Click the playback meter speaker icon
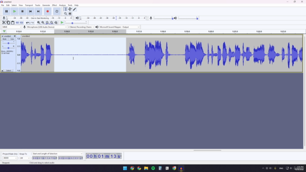 77,18
